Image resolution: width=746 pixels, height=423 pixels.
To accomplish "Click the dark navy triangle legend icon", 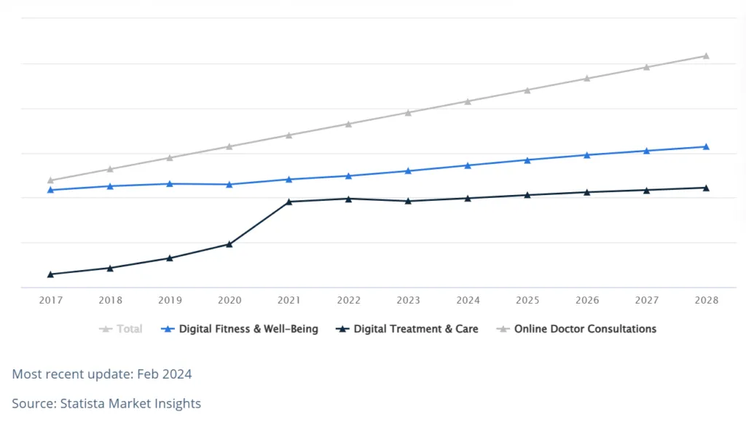I will 342,329.
